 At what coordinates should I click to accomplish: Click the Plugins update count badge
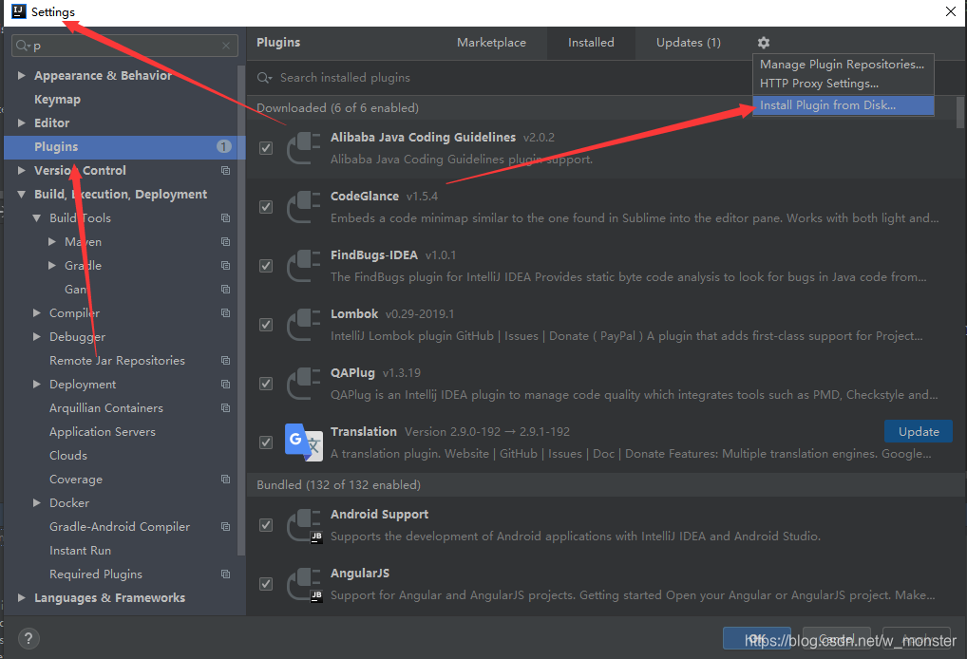[224, 147]
